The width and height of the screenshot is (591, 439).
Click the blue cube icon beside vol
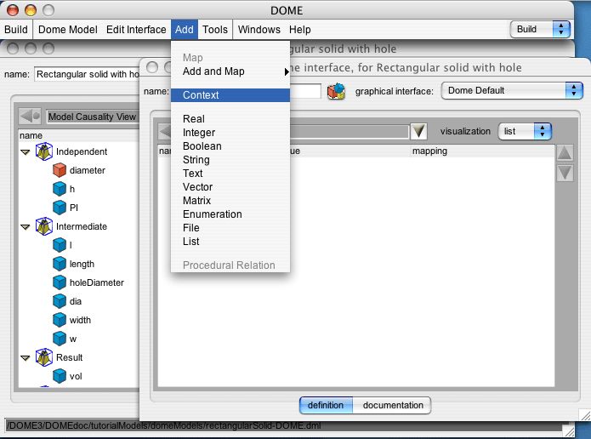click(60, 376)
